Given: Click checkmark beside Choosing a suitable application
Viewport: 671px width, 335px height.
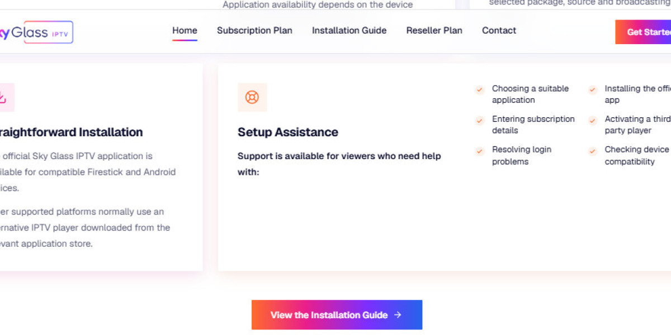Looking at the screenshot, I should coord(479,89).
